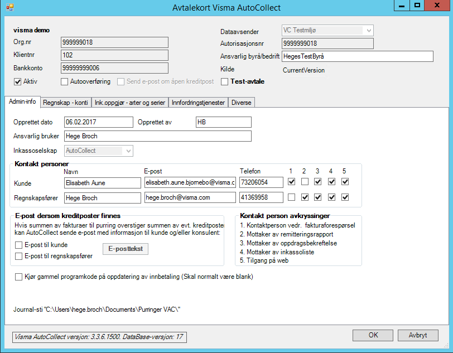Viewport: 453px width, 353px height.
Task: Edit the Ansvarlig bruker field
Action: coord(158,136)
